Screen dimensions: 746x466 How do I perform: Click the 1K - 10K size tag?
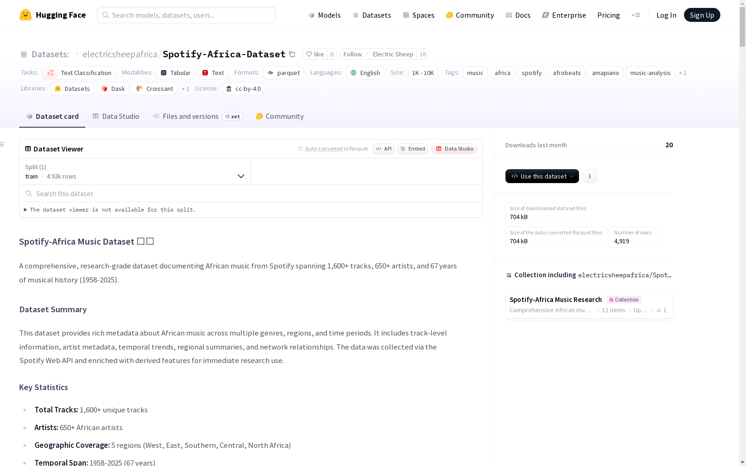coord(423,73)
